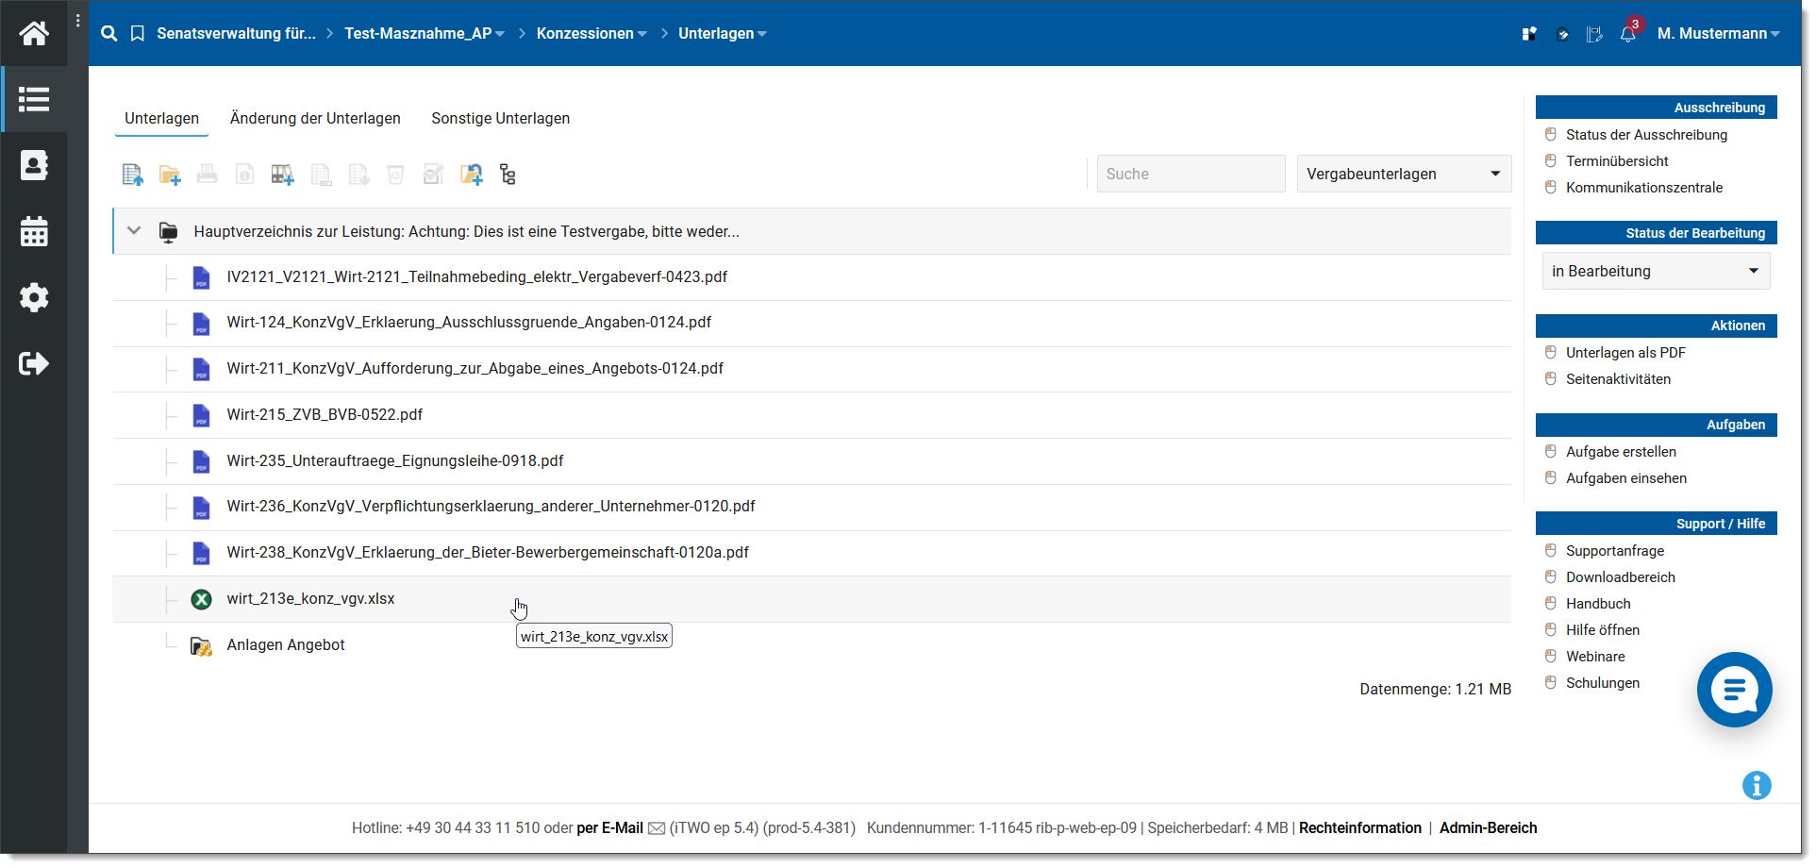
Task: Open the three-dot sidebar menu
Action: pos(77,20)
